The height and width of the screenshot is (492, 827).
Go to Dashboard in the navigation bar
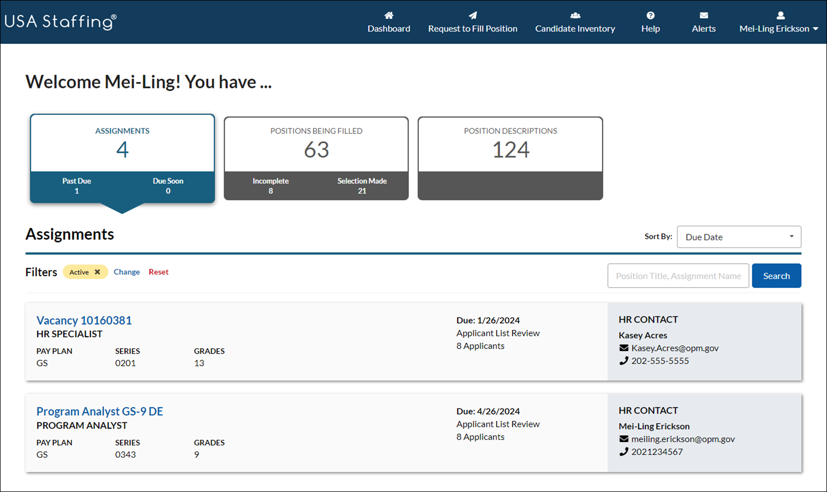389,22
